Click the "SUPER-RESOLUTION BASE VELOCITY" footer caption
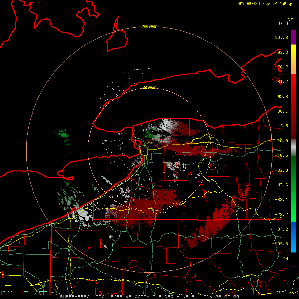The width and height of the screenshot is (299, 299). (x=105, y=297)
